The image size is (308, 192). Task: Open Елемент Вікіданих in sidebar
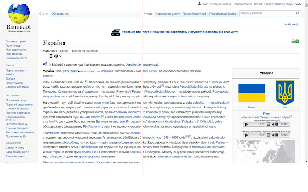(x=17, y=128)
